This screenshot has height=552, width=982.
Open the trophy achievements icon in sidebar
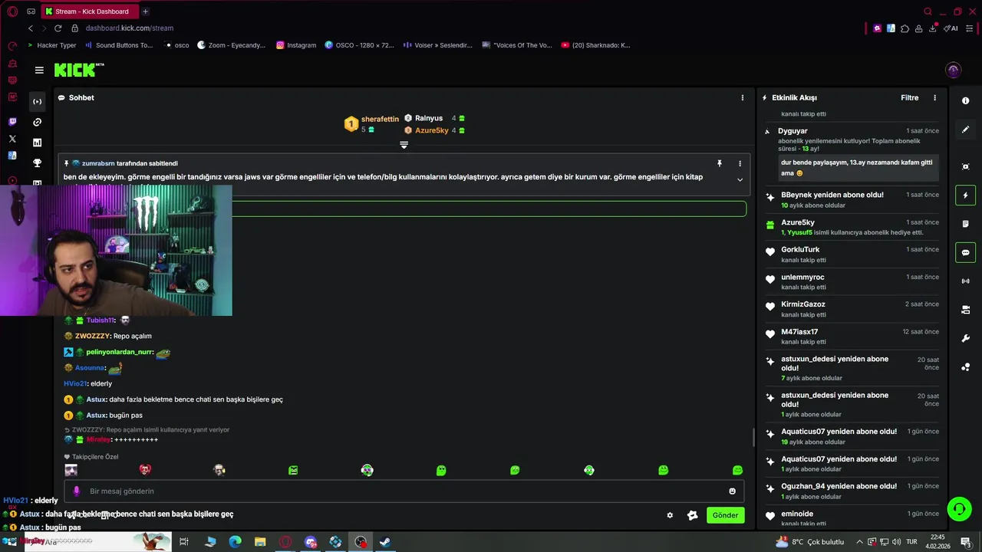pyautogui.click(x=37, y=163)
